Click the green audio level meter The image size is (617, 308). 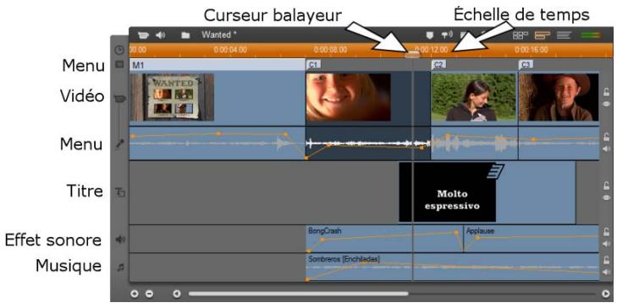(x=591, y=35)
